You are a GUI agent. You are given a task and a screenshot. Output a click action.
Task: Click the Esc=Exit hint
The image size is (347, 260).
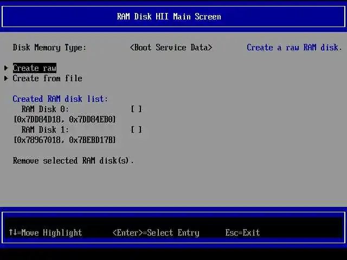[x=242, y=232]
